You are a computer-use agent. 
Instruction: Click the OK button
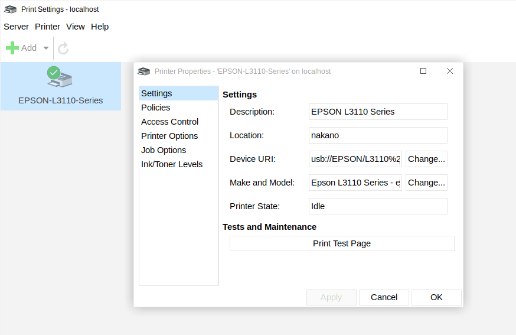pos(436,297)
